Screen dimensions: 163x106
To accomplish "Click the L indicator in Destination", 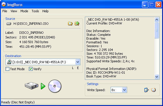I will tap(73, 68).
